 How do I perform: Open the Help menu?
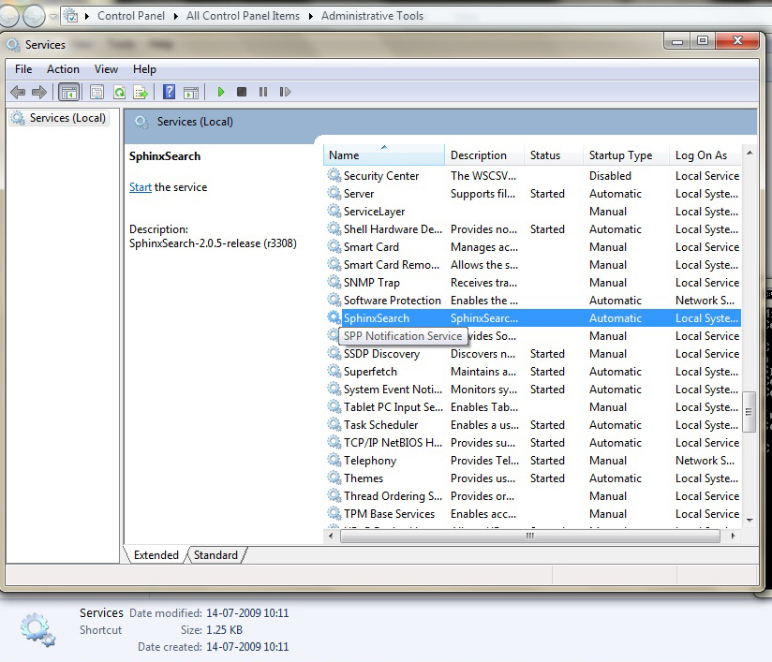click(144, 69)
